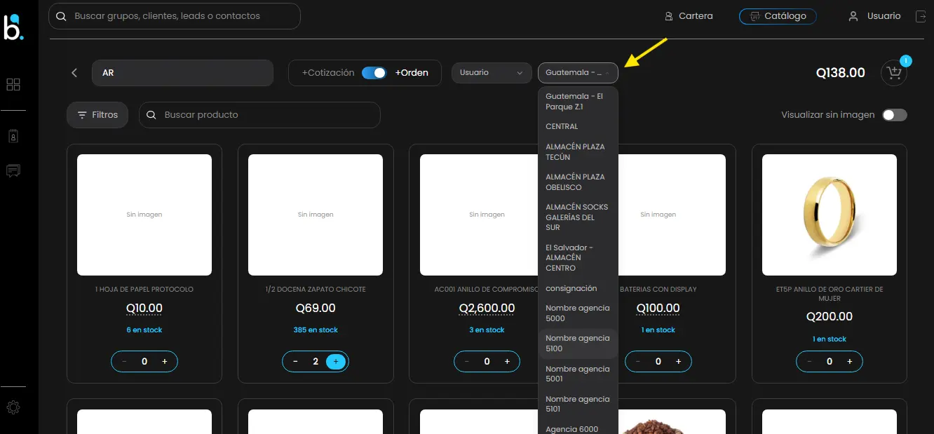
Task: Go back with the left arrow
Action: [x=74, y=73]
